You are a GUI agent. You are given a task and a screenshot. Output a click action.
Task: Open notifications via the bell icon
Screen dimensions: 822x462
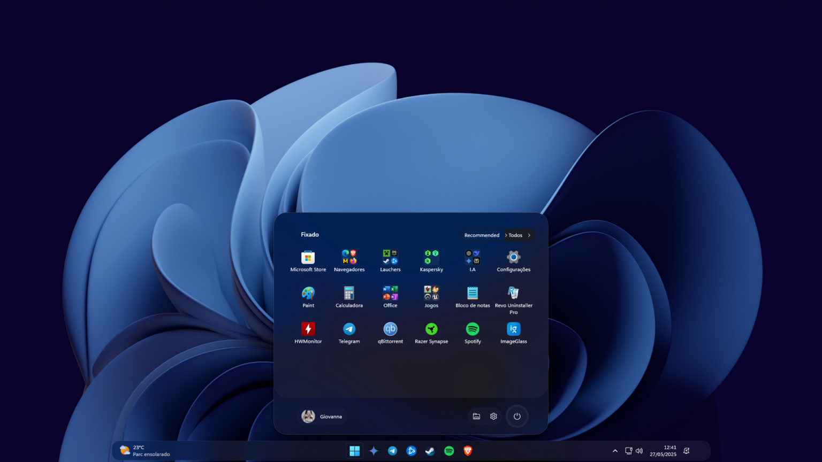click(x=686, y=451)
